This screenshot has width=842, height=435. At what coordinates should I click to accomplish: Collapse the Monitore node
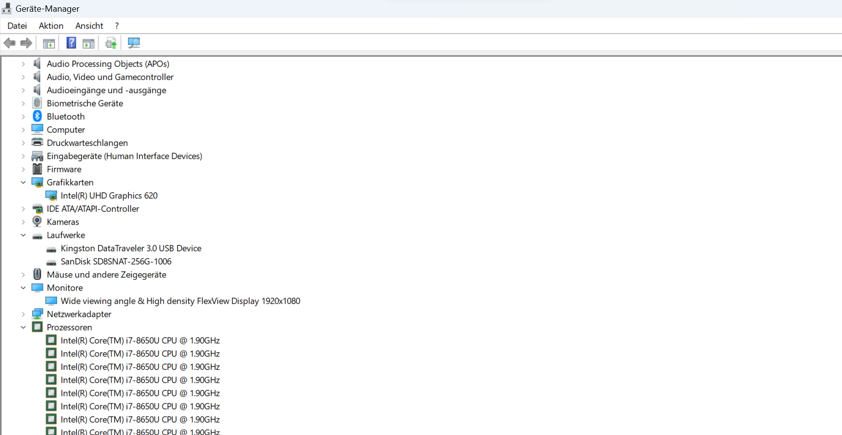pyautogui.click(x=23, y=288)
